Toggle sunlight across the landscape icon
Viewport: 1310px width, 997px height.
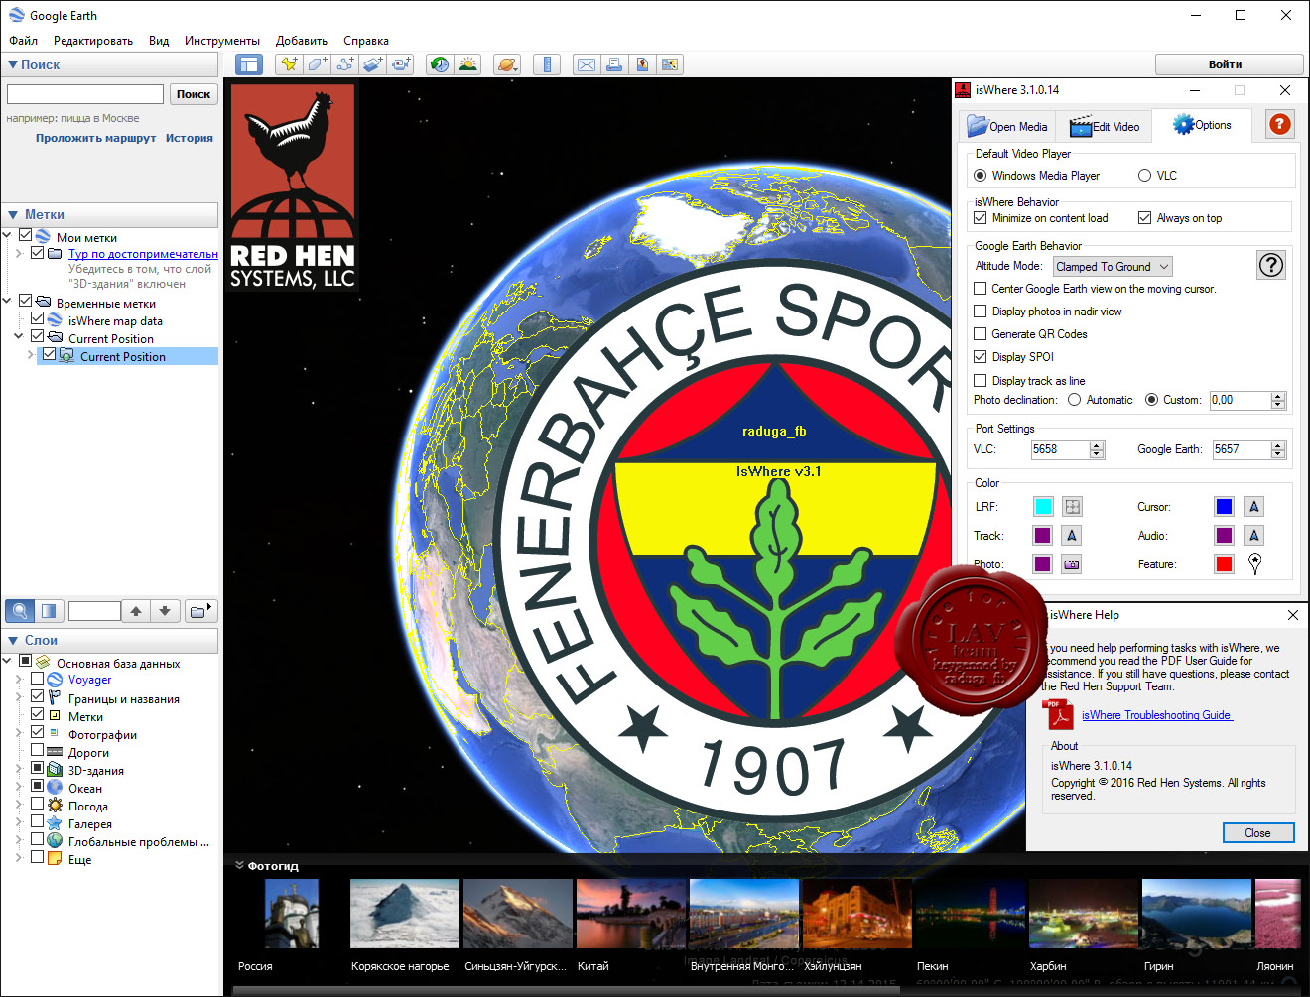(x=467, y=64)
